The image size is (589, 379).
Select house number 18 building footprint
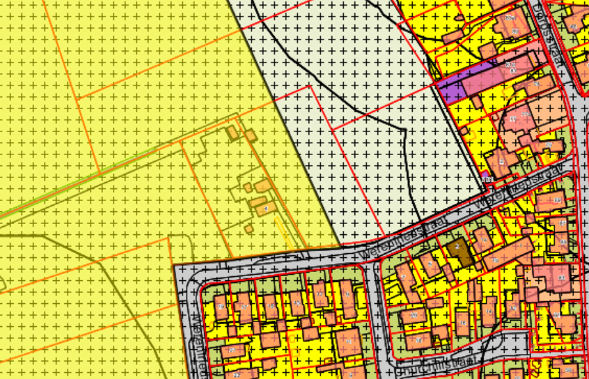coord(418,341)
